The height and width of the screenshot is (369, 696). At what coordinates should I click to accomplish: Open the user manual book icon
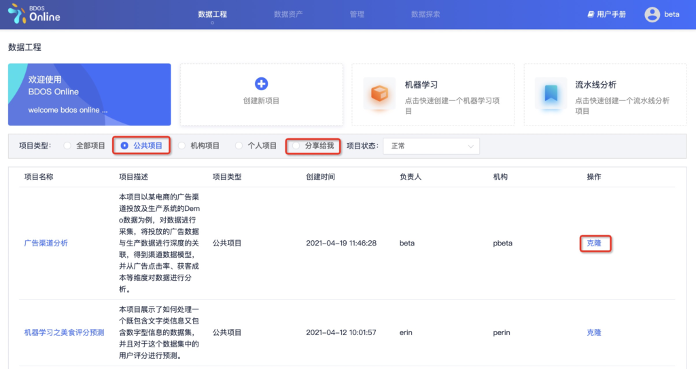pos(591,14)
